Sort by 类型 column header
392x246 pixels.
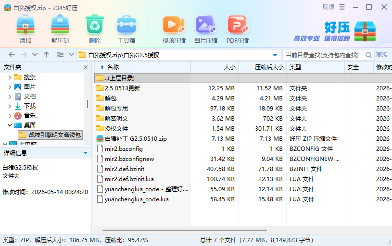pyautogui.click(x=315, y=67)
